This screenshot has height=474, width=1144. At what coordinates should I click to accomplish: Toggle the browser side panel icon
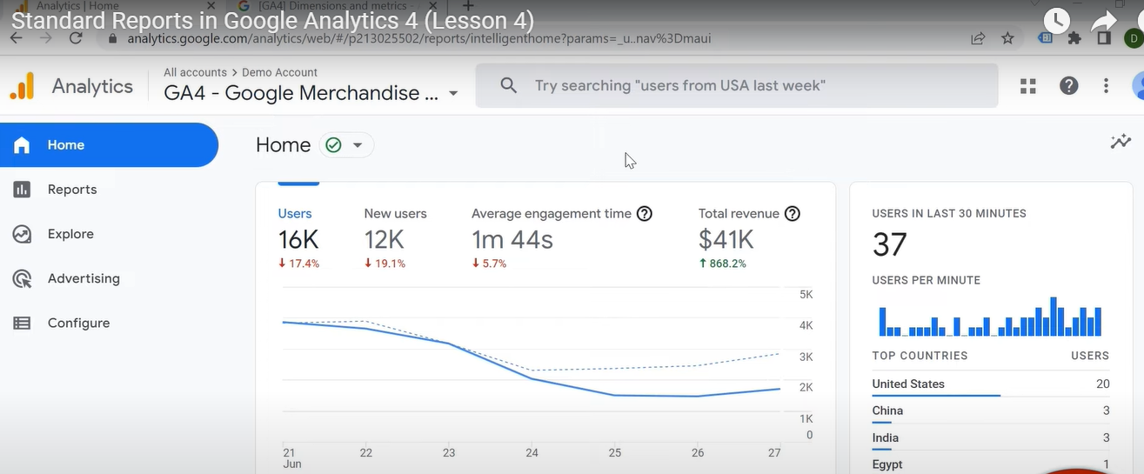tap(1104, 38)
